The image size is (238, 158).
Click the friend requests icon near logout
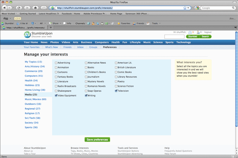click(x=198, y=32)
